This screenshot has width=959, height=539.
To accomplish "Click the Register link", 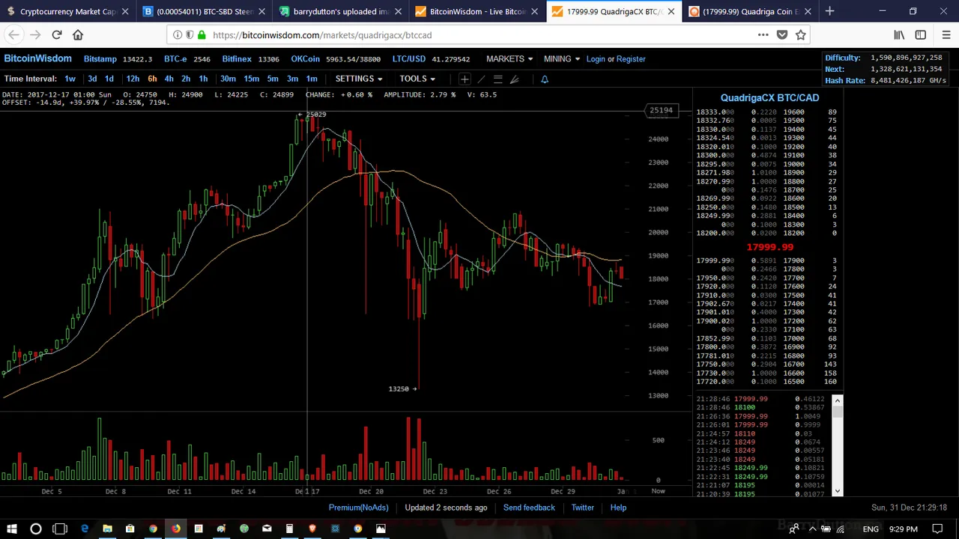I will 631,58.
